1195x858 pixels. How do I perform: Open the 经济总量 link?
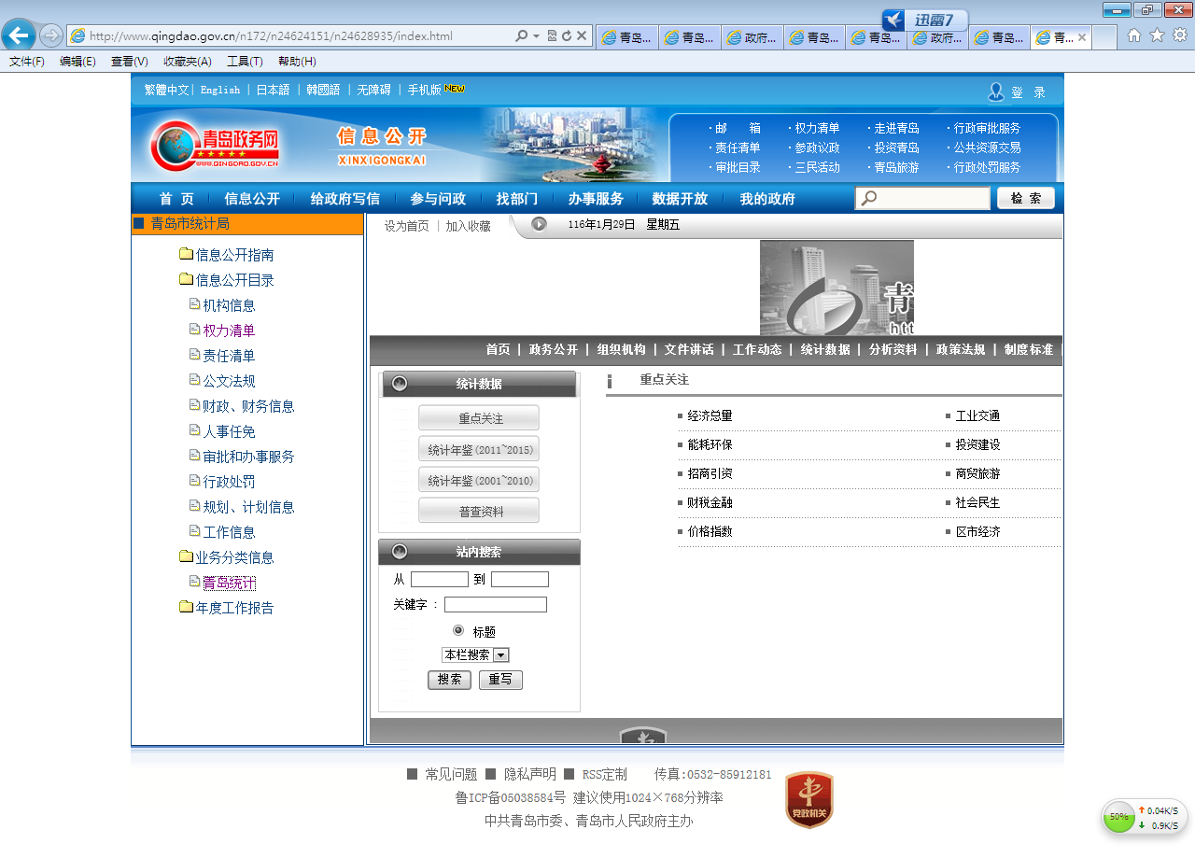pos(710,416)
